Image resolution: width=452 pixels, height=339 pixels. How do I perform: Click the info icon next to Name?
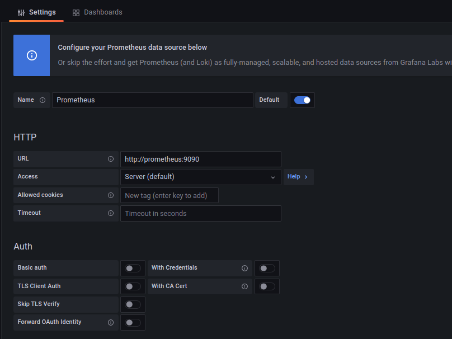tap(43, 100)
